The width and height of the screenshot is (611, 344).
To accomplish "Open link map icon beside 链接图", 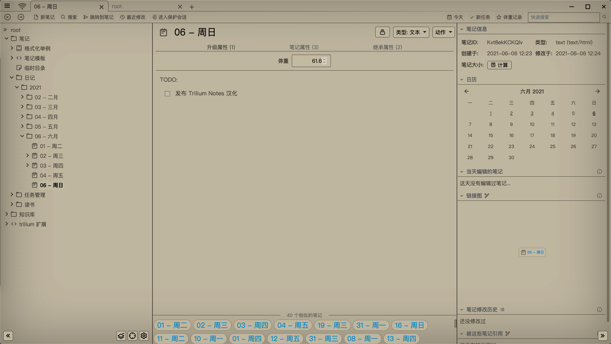I will pos(487,196).
